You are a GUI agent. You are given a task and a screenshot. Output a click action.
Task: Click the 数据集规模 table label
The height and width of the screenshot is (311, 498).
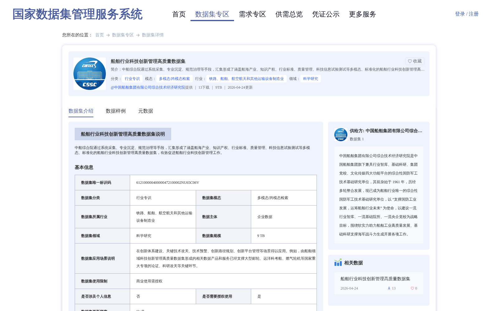click(212, 236)
